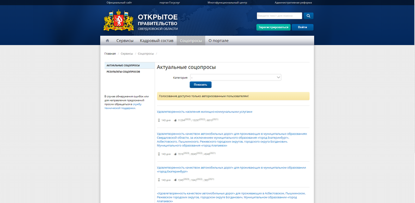
Task: Click thumbs-up icon under «город Екатеринбург» roads survey
Action: pyautogui.click(x=175, y=180)
